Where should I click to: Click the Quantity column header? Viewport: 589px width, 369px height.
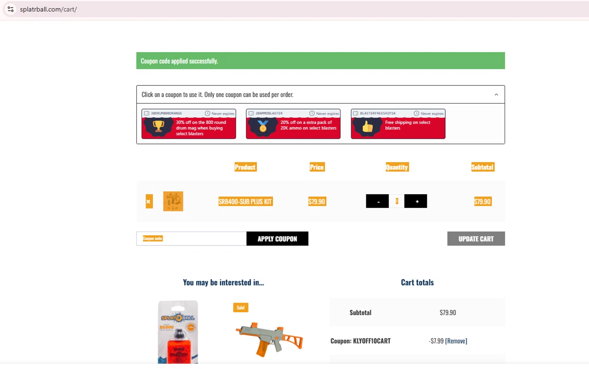coord(397,167)
